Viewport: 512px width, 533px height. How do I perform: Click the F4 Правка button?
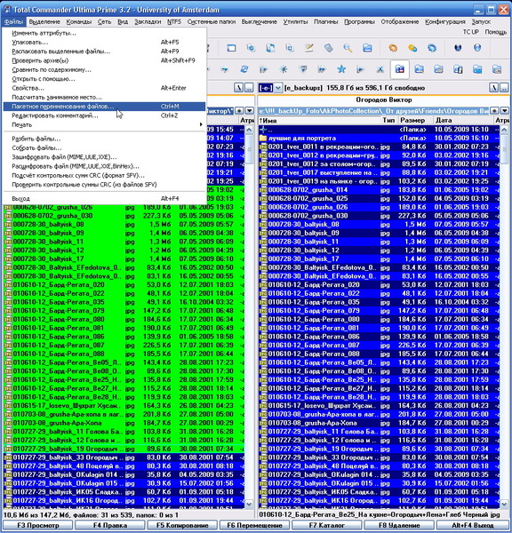click(110, 525)
